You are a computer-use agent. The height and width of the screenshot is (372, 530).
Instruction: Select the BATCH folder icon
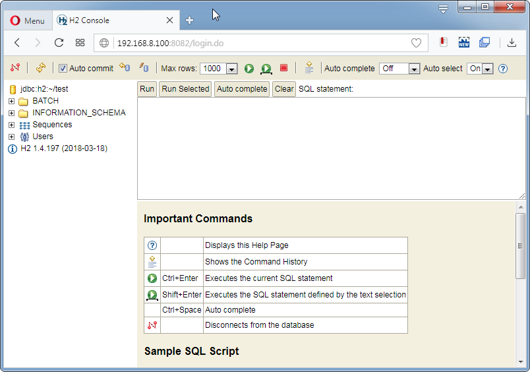pos(23,101)
